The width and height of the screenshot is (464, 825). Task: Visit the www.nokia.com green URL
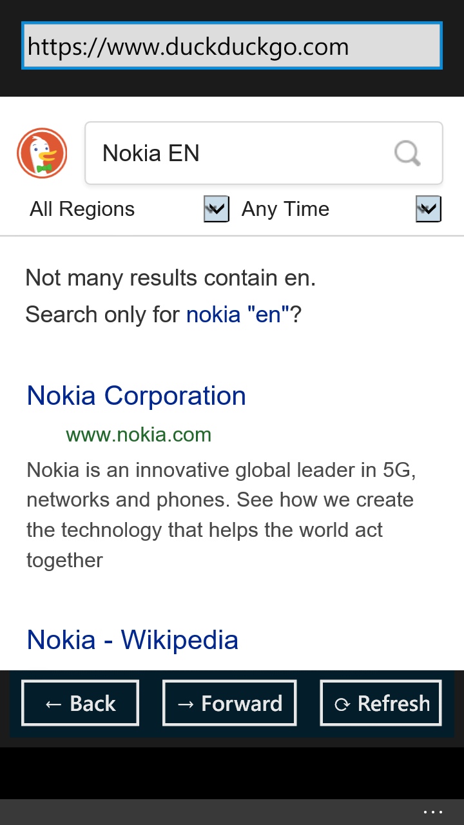(x=139, y=434)
